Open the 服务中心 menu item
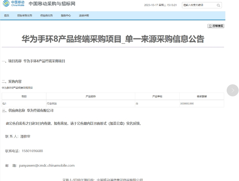 pyautogui.click(x=66, y=16)
